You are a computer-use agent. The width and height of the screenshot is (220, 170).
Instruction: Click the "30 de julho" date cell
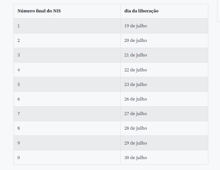tap(136, 158)
